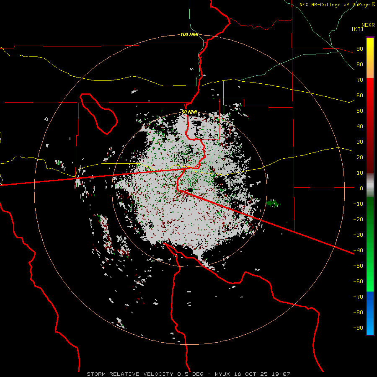Click the 0.5 DEG elevation text
The width and height of the screenshot is (377, 377).
tap(191, 374)
